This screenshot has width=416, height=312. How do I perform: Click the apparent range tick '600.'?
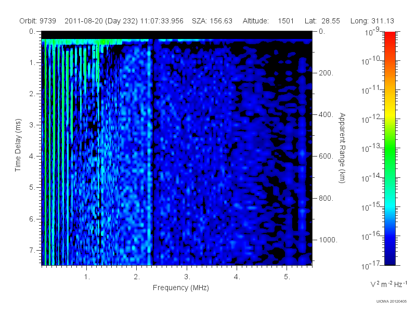[326, 157]
